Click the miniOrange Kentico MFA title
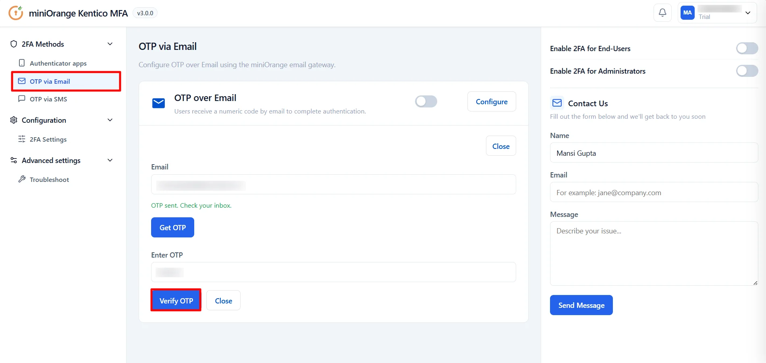 pyautogui.click(x=78, y=13)
